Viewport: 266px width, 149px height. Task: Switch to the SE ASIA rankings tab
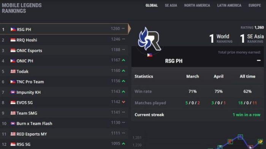(171, 5)
